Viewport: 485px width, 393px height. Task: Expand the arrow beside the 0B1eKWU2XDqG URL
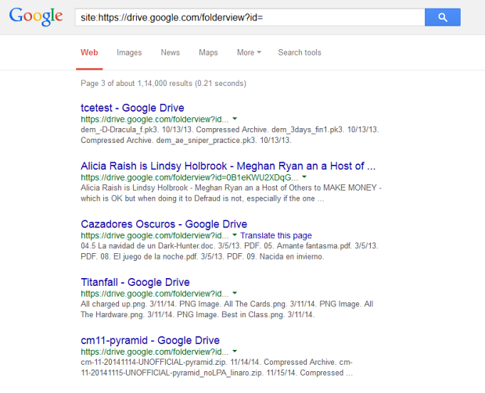(x=304, y=177)
